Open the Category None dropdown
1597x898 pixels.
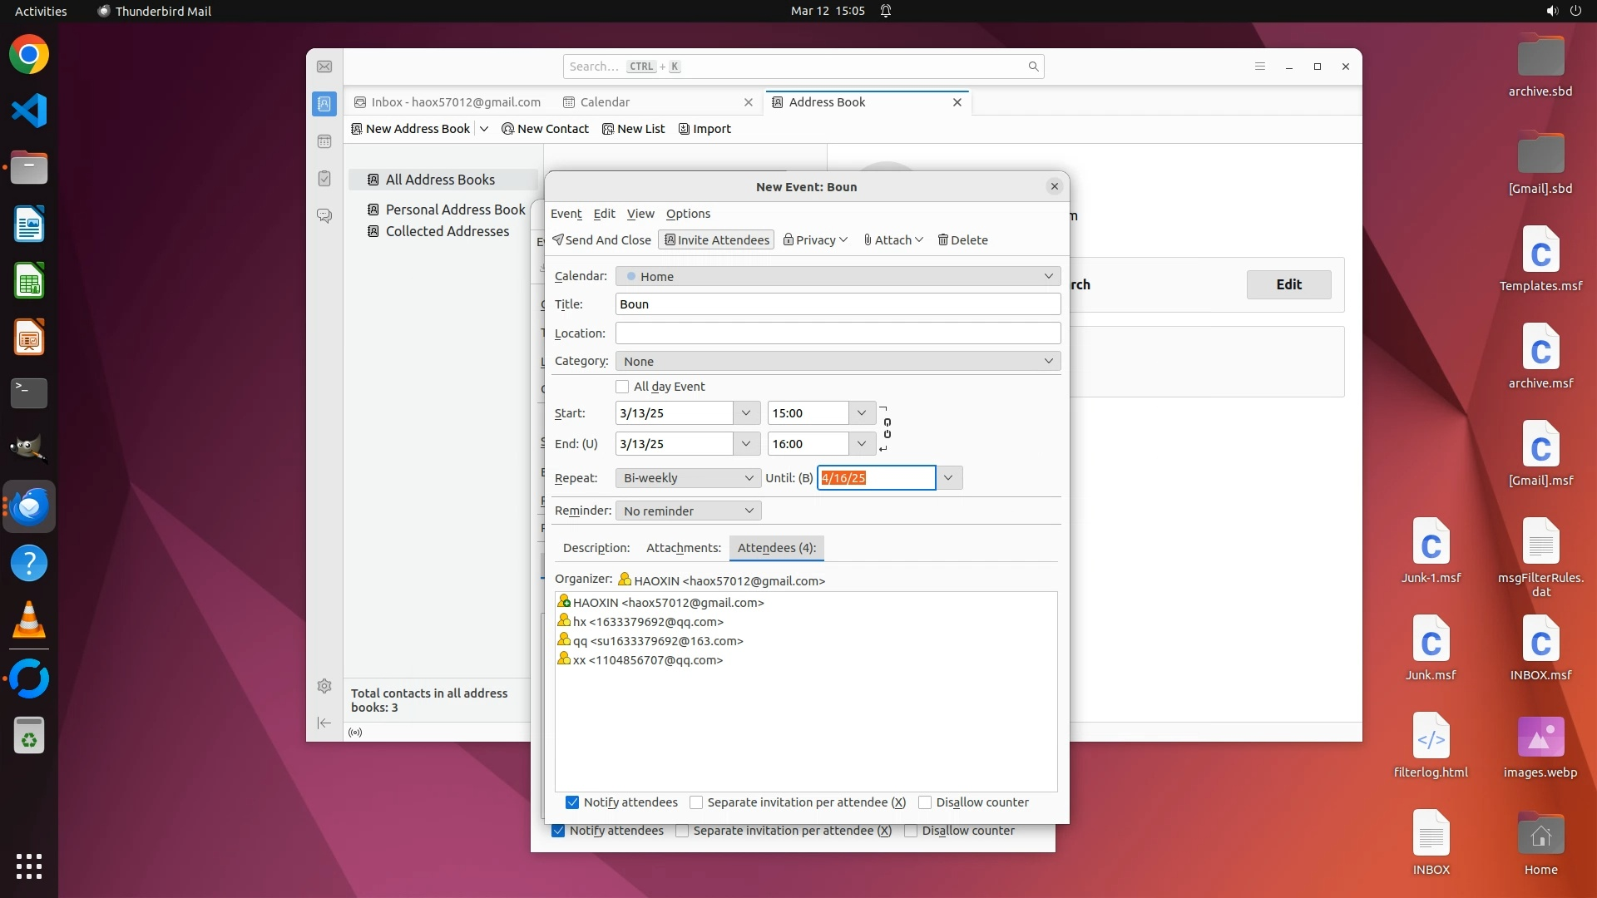838,361
